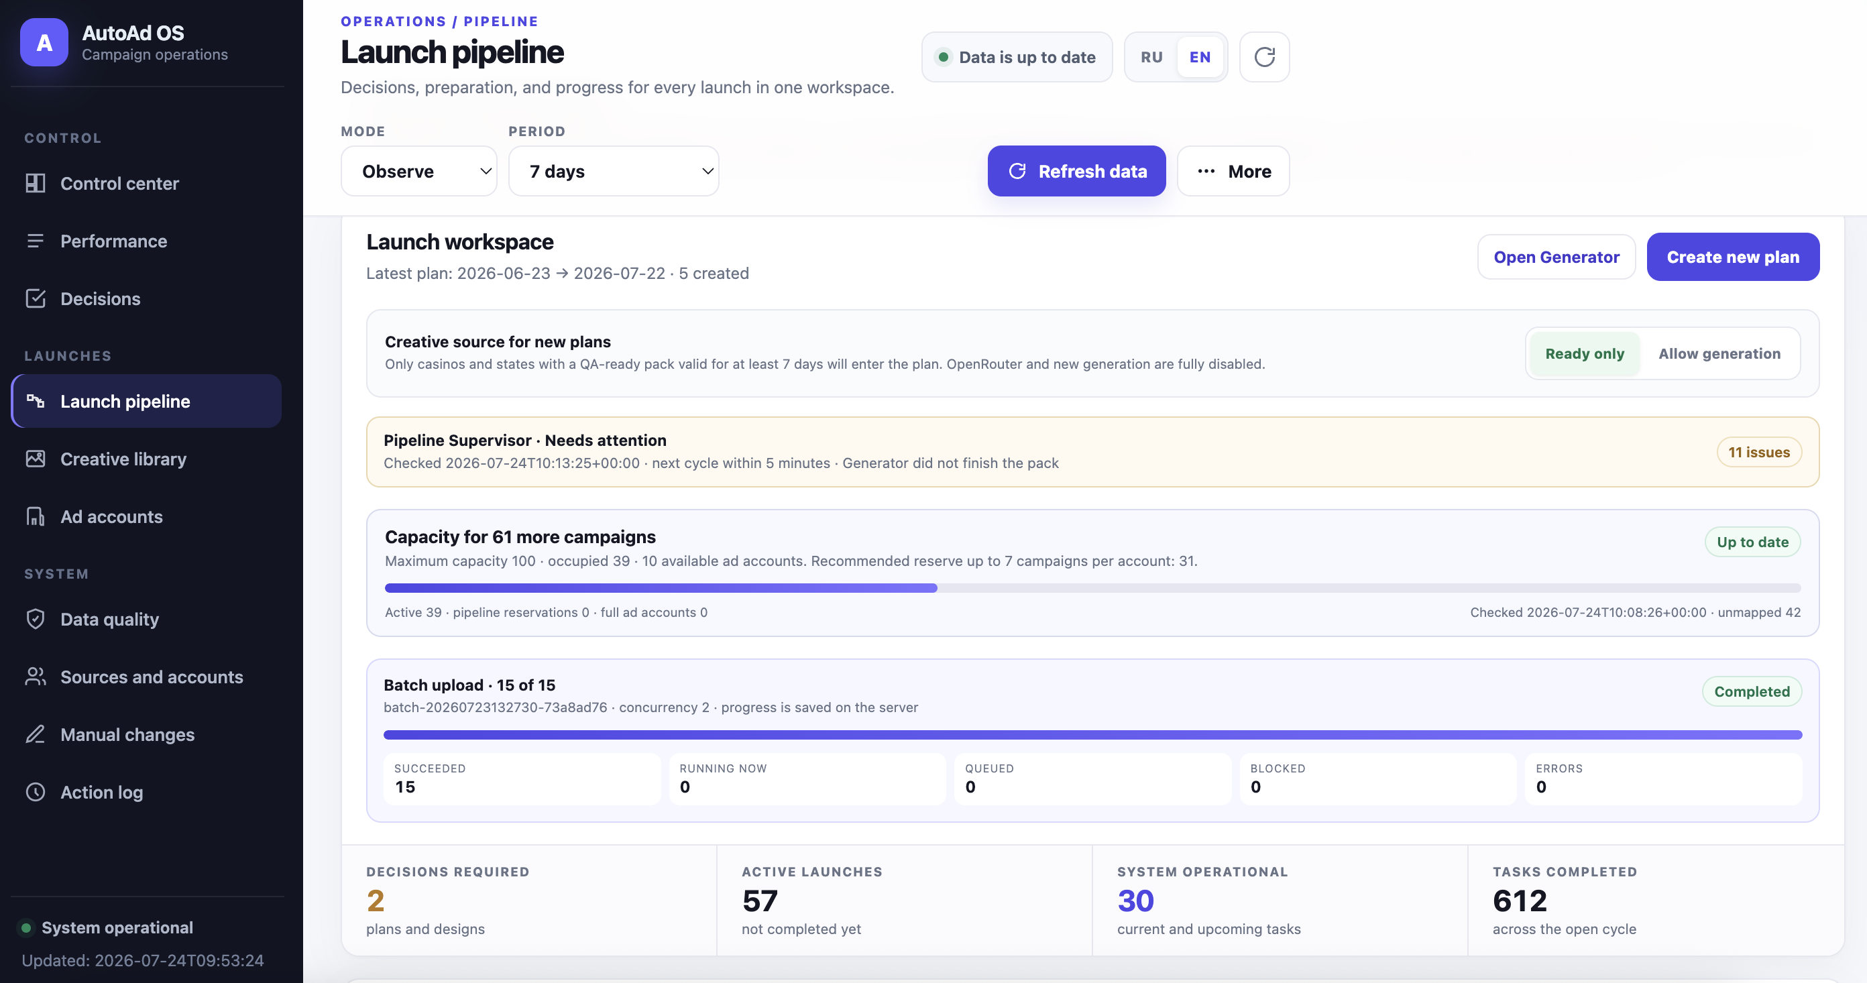
Task: Click the Queued 0 tile
Action: (1093, 778)
